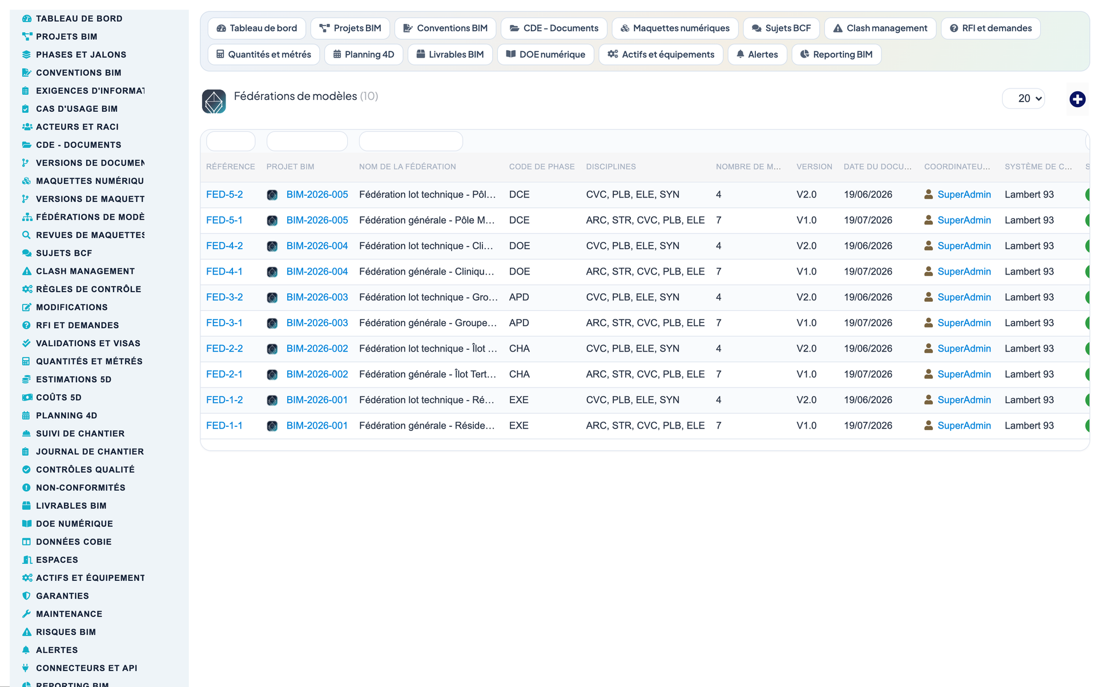Click the Tableau de bord sidebar icon
Viewport: 1111px width, 687px height.
pos(26,18)
